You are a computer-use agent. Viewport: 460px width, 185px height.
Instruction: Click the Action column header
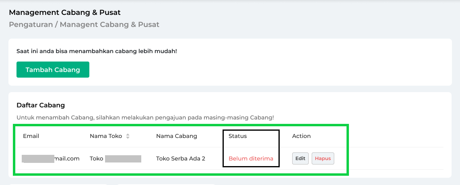click(x=301, y=136)
